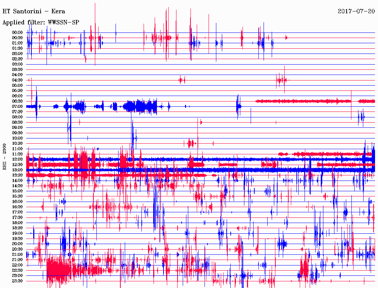
Task: Select the 08:00 time row label
Action: 17,117
